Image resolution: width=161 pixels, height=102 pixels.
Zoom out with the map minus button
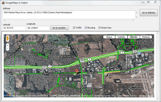pos(8,49)
